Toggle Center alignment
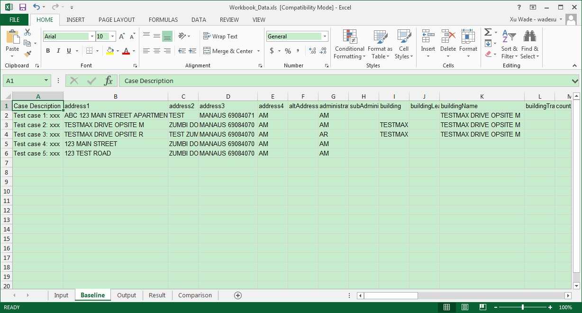 tap(157, 51)
